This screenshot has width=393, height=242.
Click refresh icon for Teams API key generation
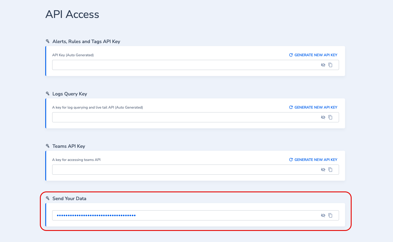click(x=291, y=160)
